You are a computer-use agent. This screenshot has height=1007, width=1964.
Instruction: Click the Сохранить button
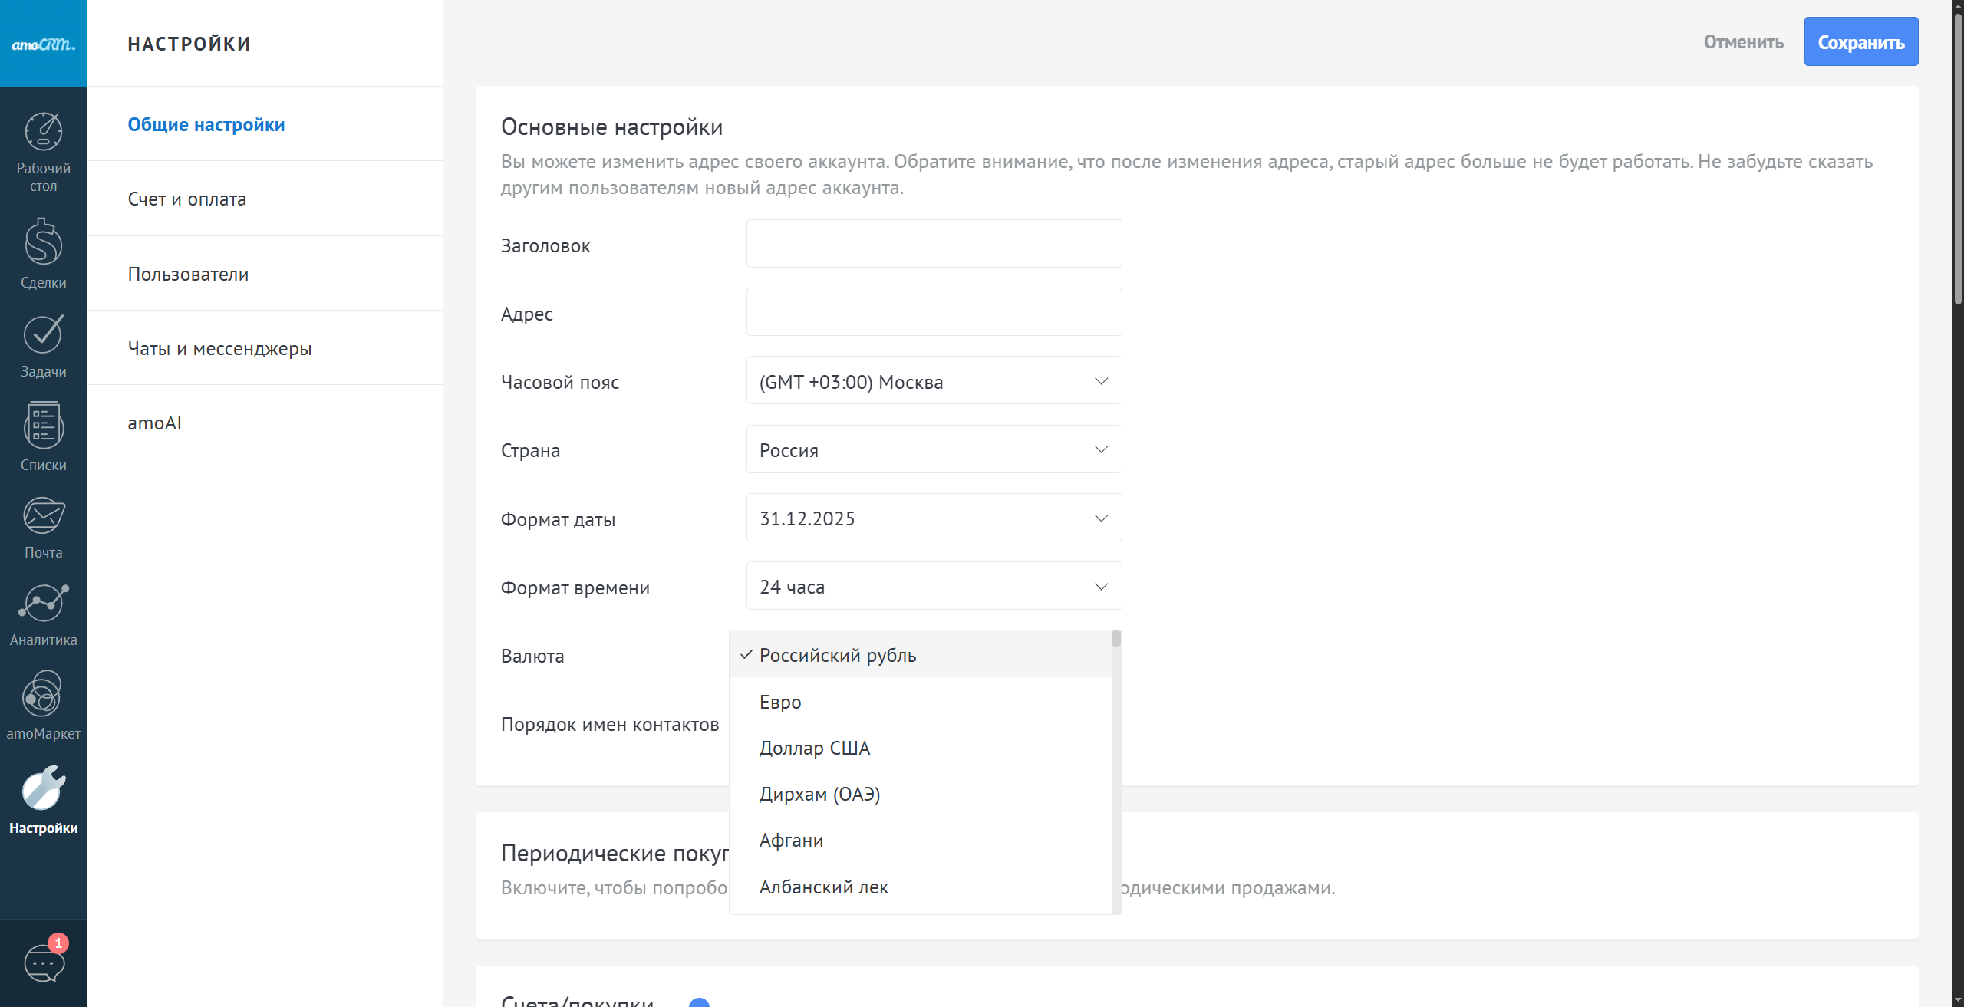(1860, 42)
